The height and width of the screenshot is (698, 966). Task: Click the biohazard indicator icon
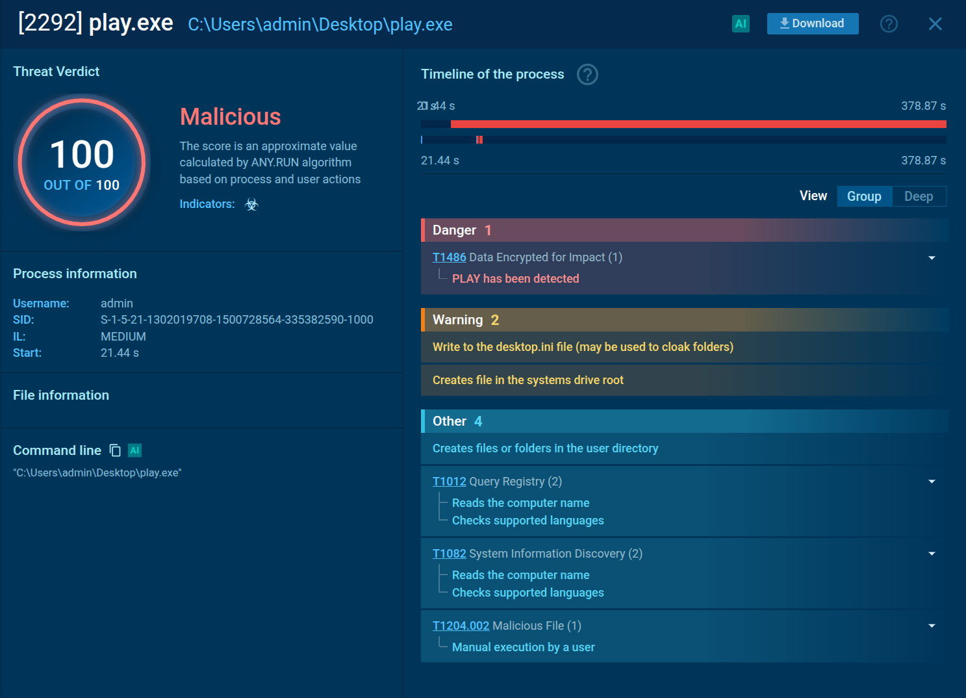[x=251, y=205]
